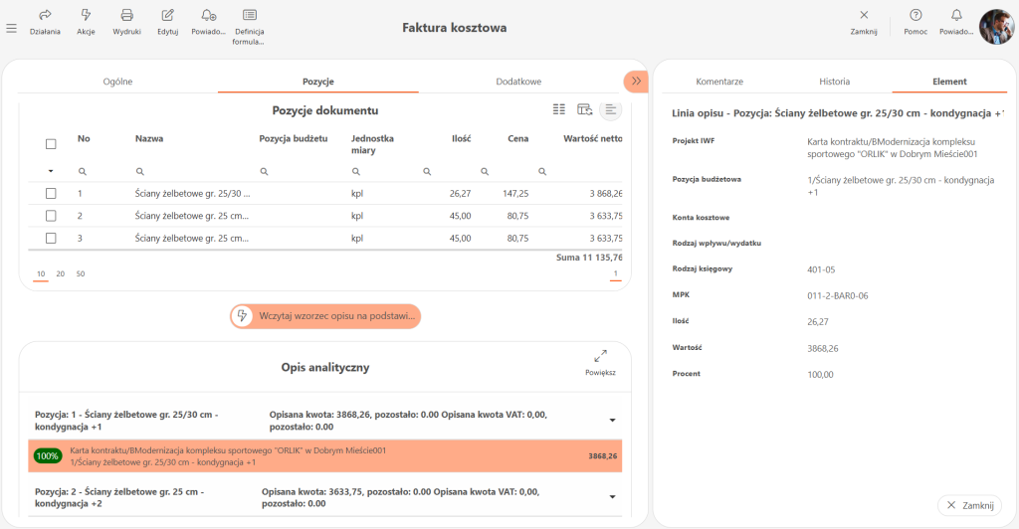The height and width of the screenshot is (529, 1019).
Task: Expand Pozycja 1 analytical description arrow
Action: pos(612,421)
